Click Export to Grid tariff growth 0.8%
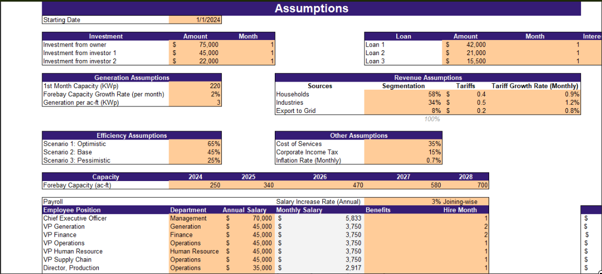602x274 pixels. click(x=535, y=111)
